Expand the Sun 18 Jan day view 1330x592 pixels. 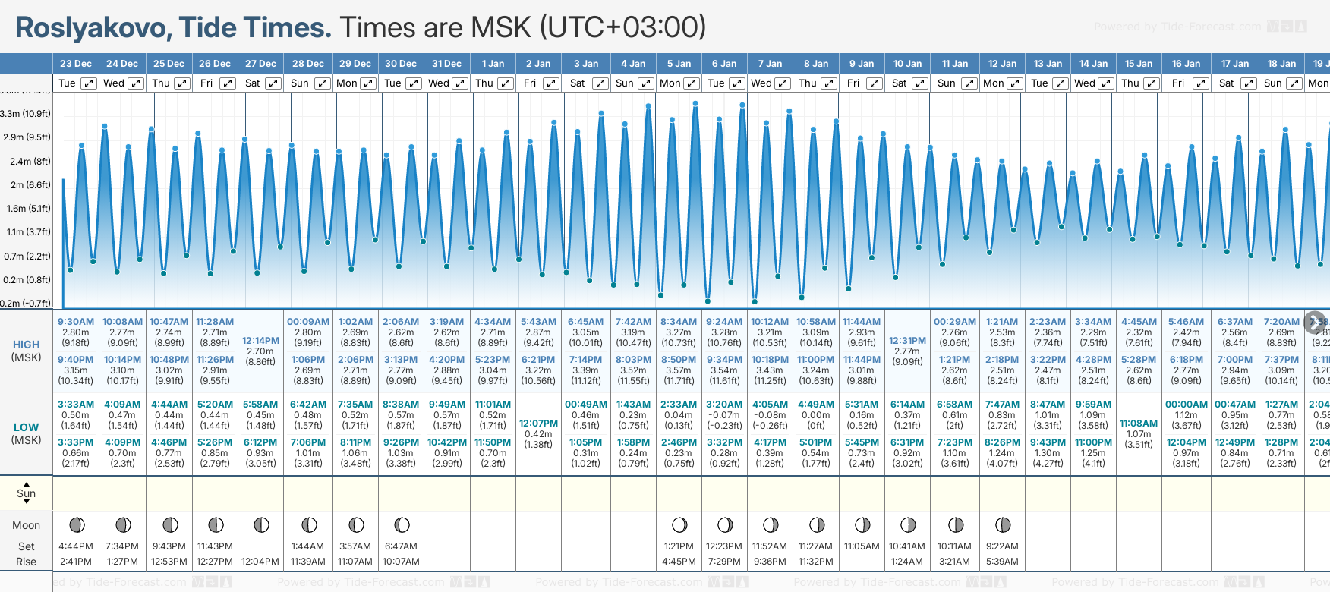click(x=1292, y=83)
